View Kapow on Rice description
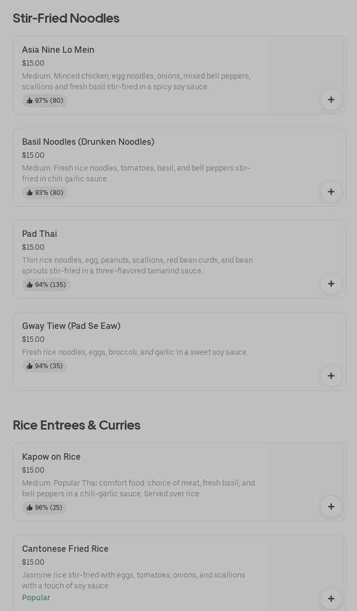The width and height of the screenshot is (357, 611). point(138,488)
